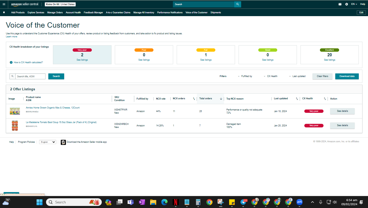Click the SKU text X0042NRBCH
Viewport: 368px width, 208px height.
pos(121,124)
